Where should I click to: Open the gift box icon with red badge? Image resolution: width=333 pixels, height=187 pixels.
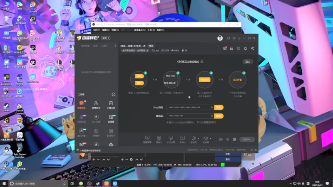(225, 48)
